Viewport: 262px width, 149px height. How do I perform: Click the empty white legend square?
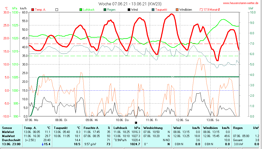coord(57,10)
